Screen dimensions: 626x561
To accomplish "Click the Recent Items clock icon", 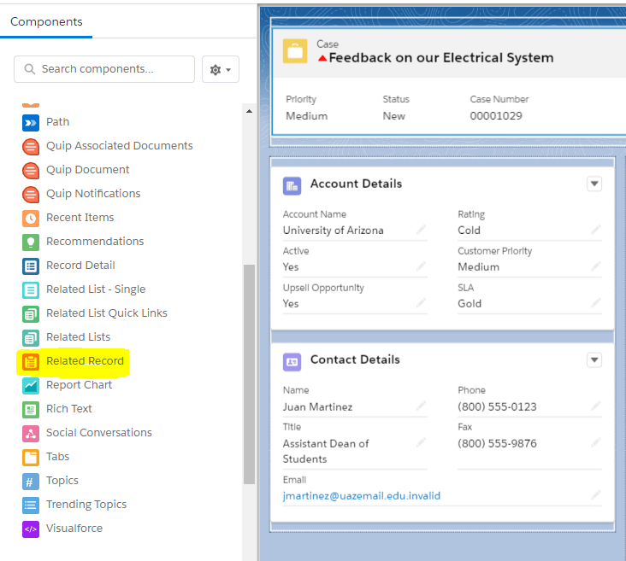I will click(31, 218).
